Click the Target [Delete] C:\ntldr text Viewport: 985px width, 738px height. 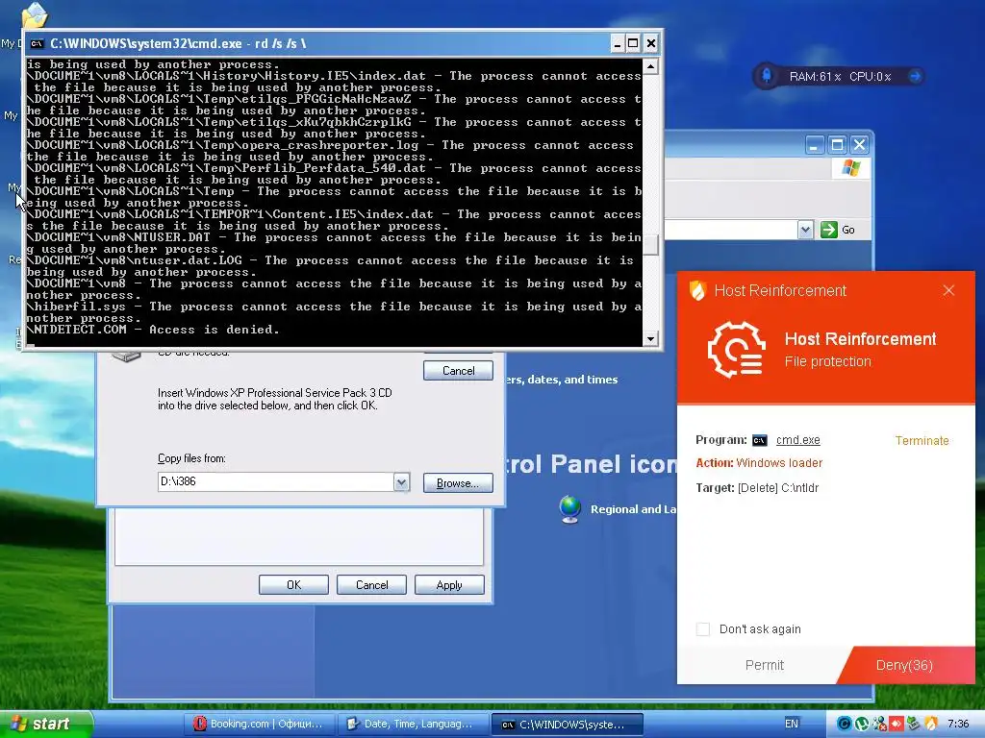pos(757,487)
